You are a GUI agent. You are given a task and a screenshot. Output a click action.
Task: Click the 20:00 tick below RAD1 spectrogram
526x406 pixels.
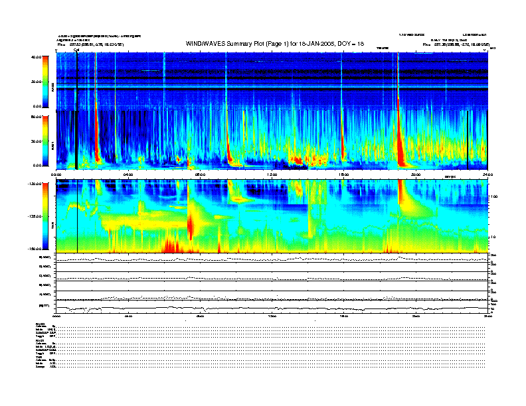click(416, 174)
